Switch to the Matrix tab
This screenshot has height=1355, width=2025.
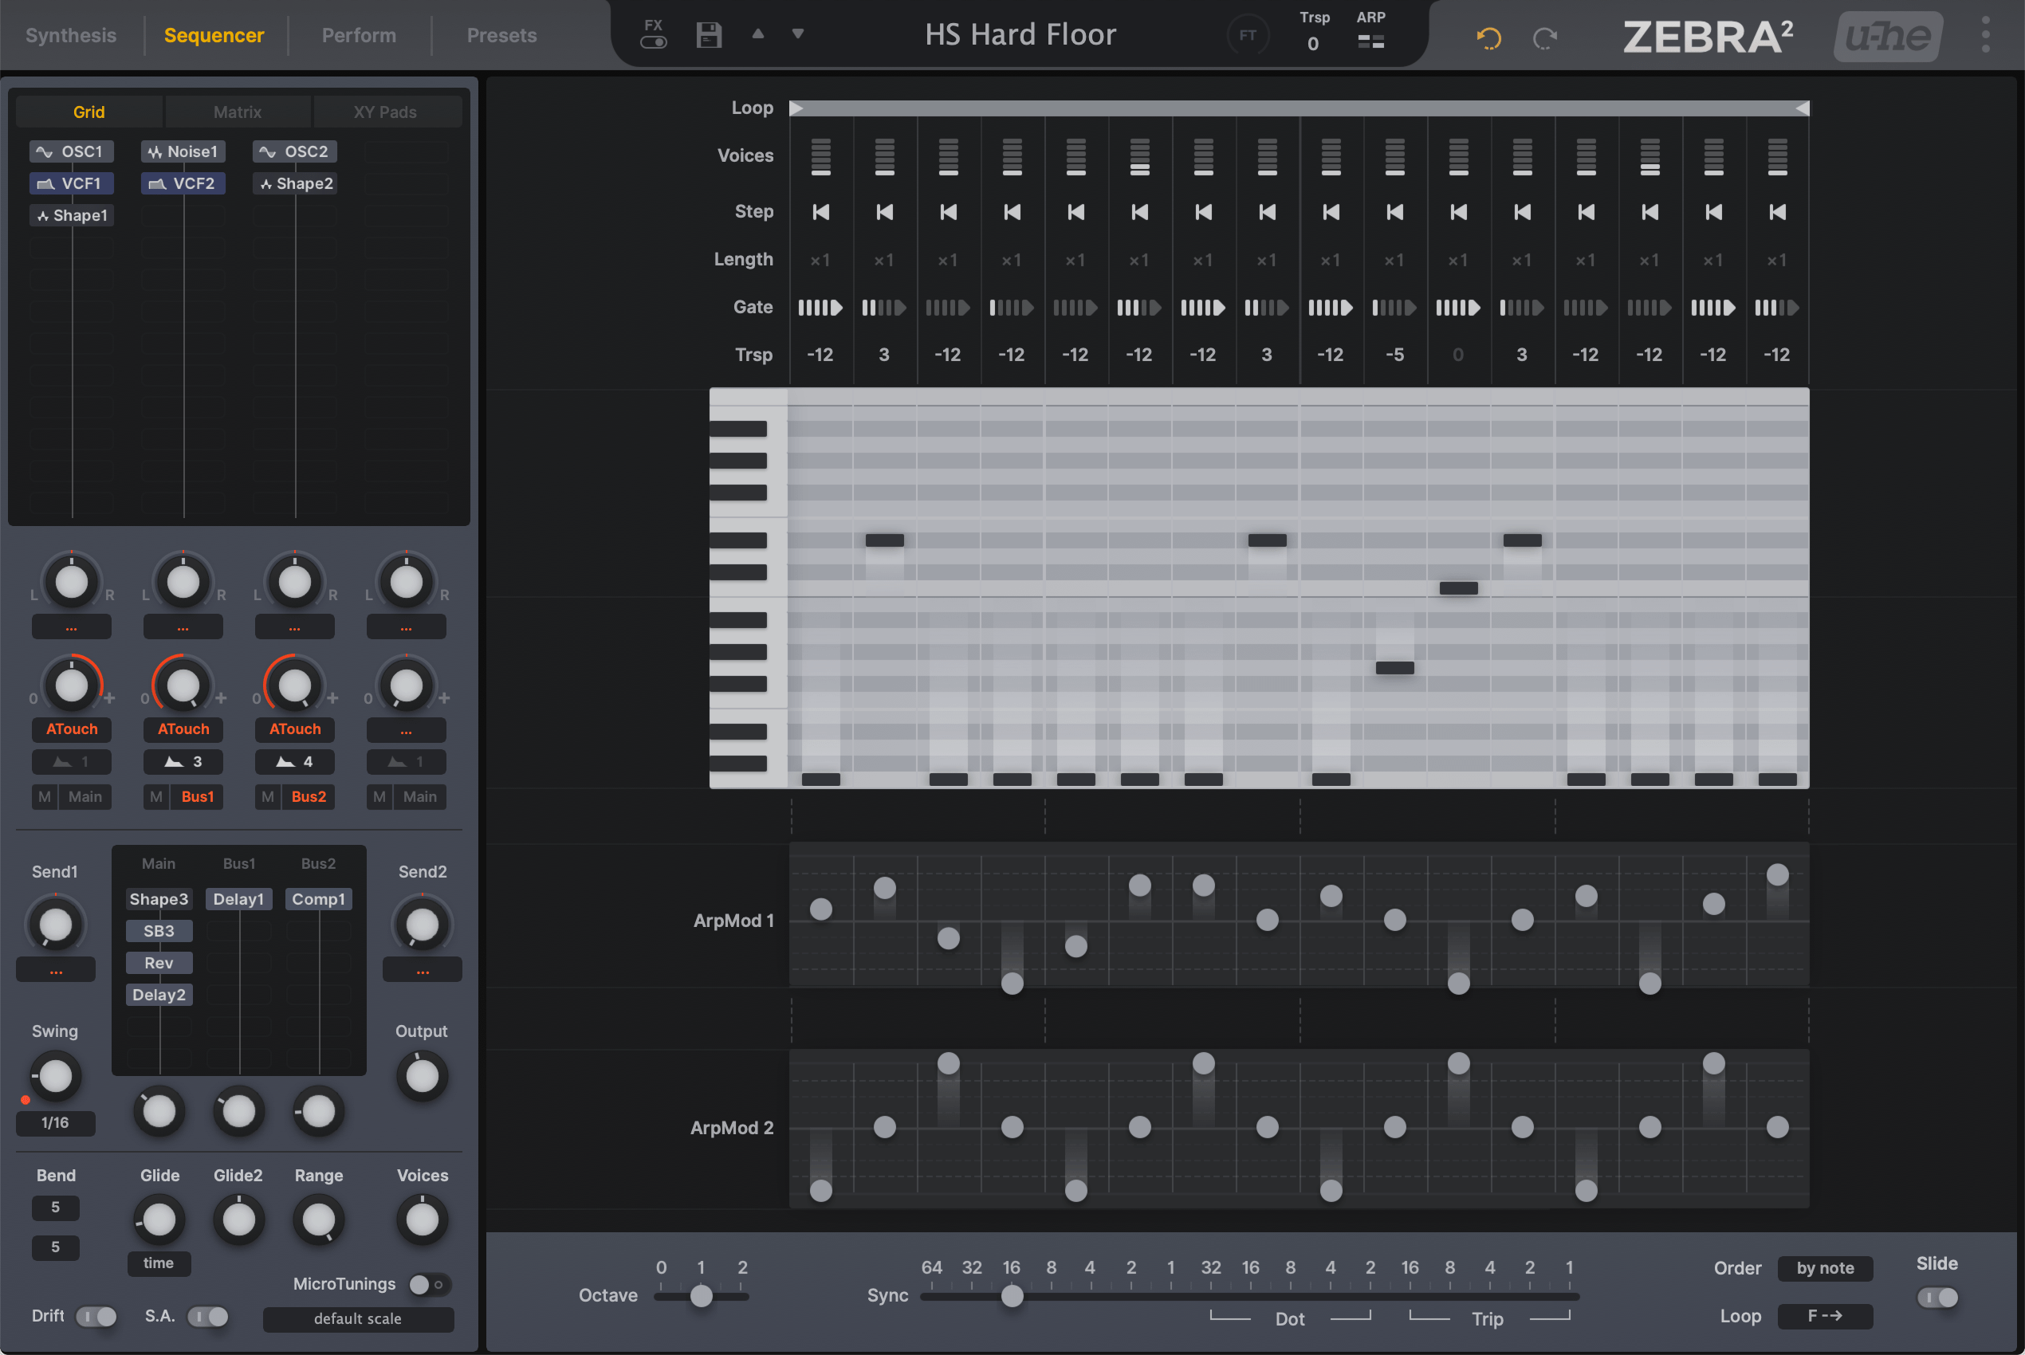pyautogui.click(x=238, y=112)
